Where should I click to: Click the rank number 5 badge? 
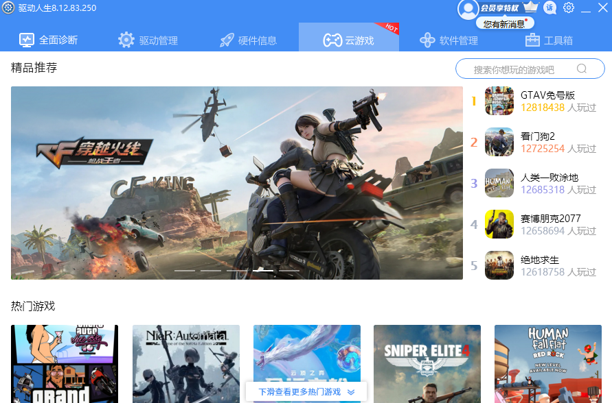click(474, 265)
